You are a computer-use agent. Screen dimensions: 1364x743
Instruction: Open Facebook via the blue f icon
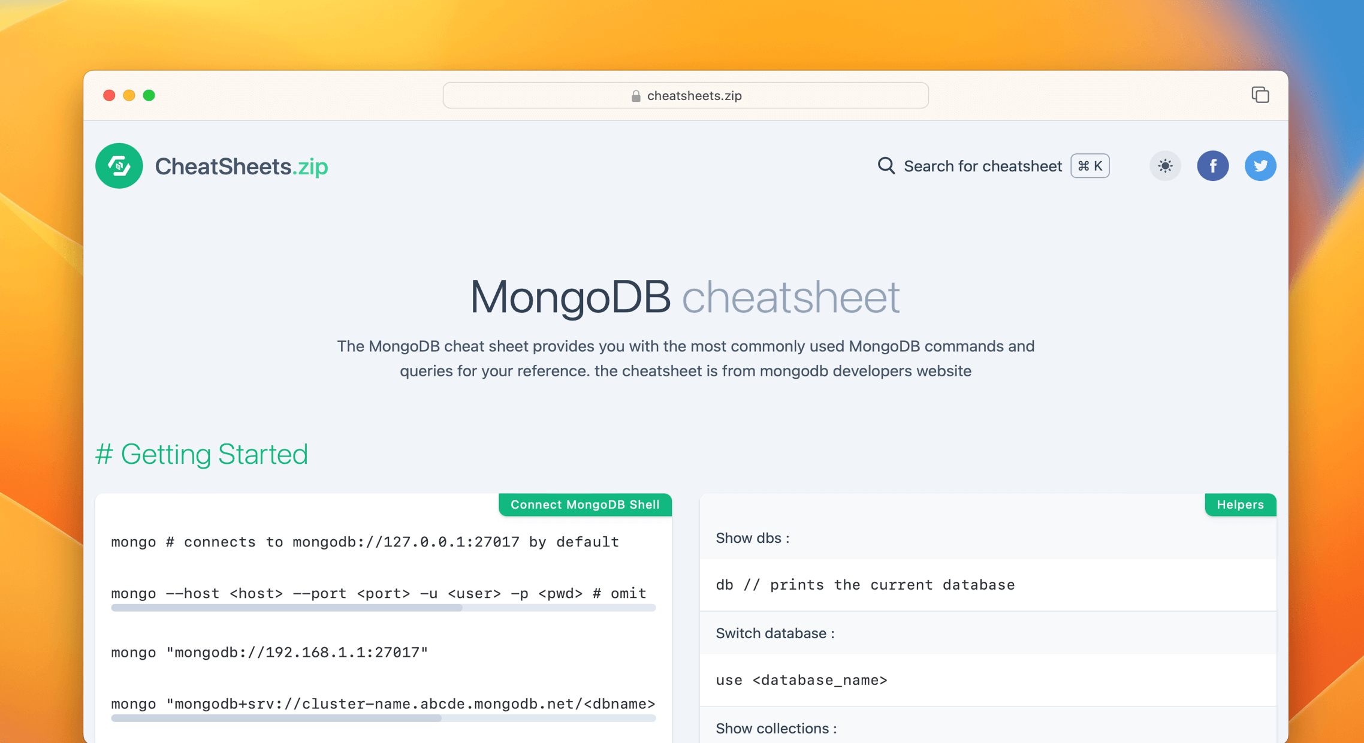(1213, 166)
